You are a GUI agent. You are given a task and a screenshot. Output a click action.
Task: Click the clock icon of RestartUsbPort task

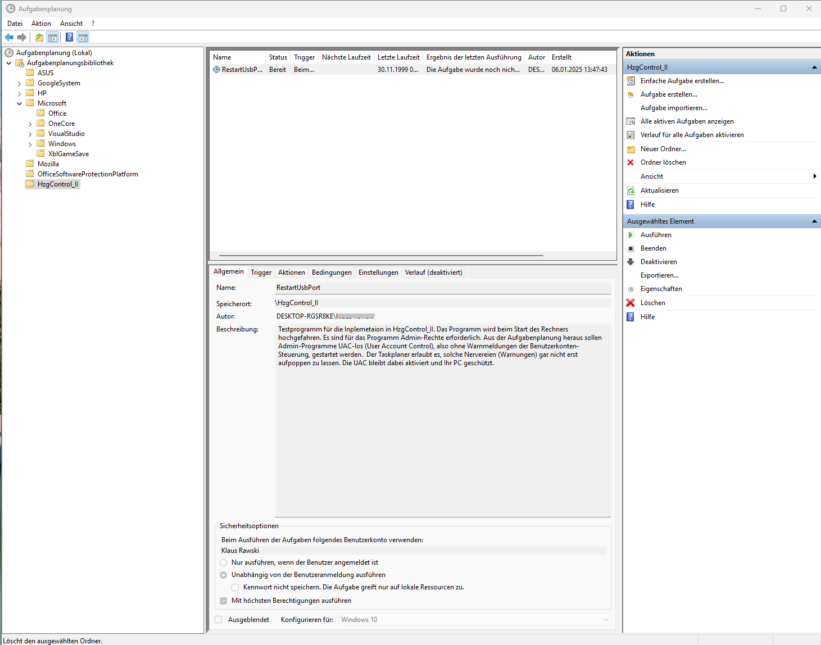pyautogui.click(x=217, y=70)
